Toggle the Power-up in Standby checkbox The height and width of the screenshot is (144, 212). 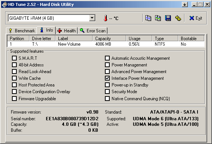pyautogui.click(x=107, y=85)
